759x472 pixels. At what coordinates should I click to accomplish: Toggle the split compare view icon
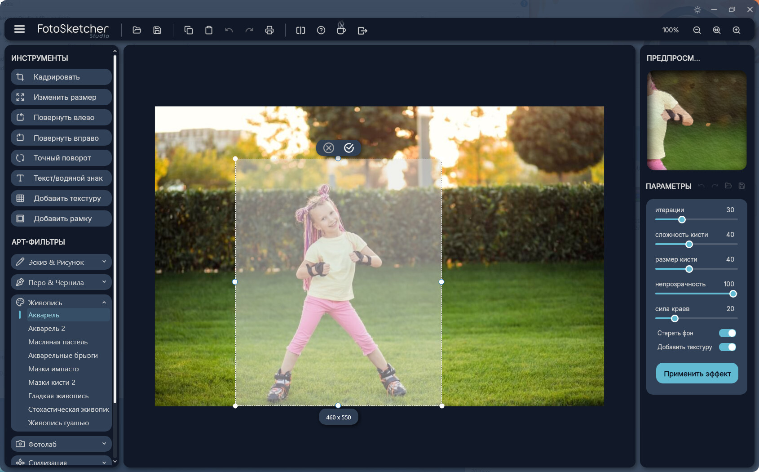[300, 30]
